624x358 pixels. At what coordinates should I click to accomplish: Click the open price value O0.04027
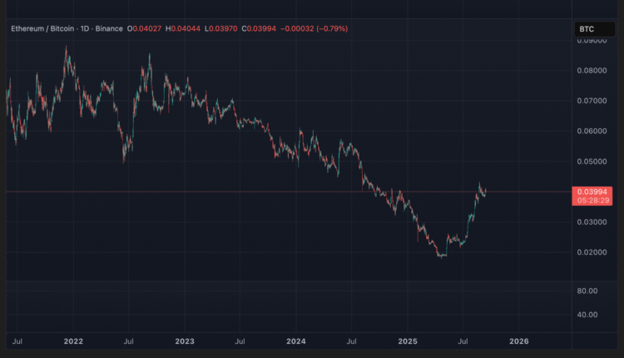tap(146, 29)
